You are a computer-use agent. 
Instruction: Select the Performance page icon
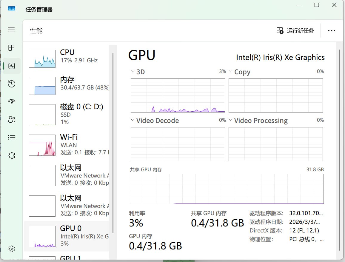pos(11,66)
